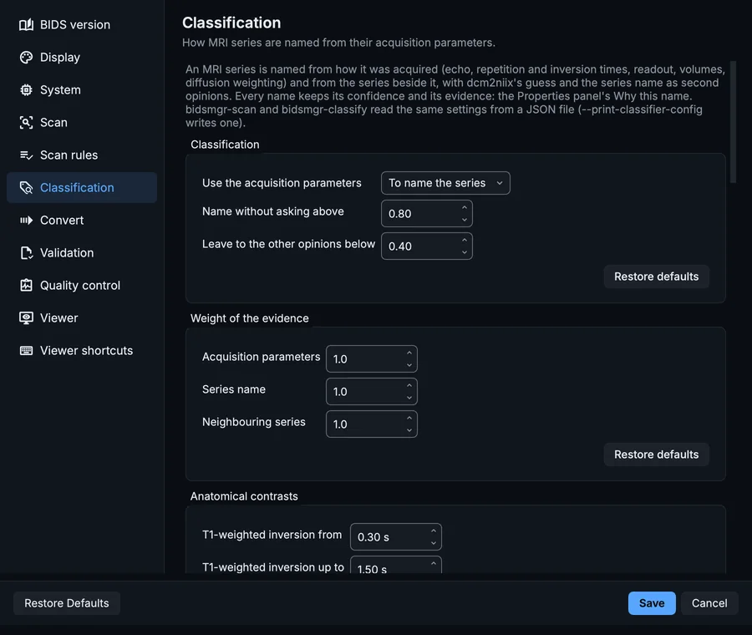Click the Viewer shortcuts keyboard icon
Image resolution: width=752 pixels, height=635 pixels.
(x=27, y=351)
